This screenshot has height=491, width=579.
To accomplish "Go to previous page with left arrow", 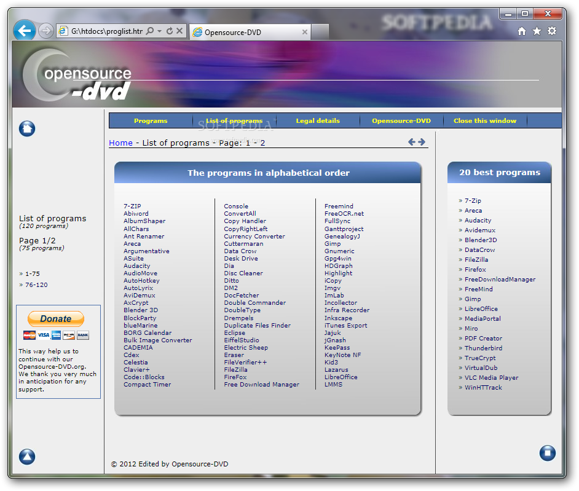I will 412,142.
